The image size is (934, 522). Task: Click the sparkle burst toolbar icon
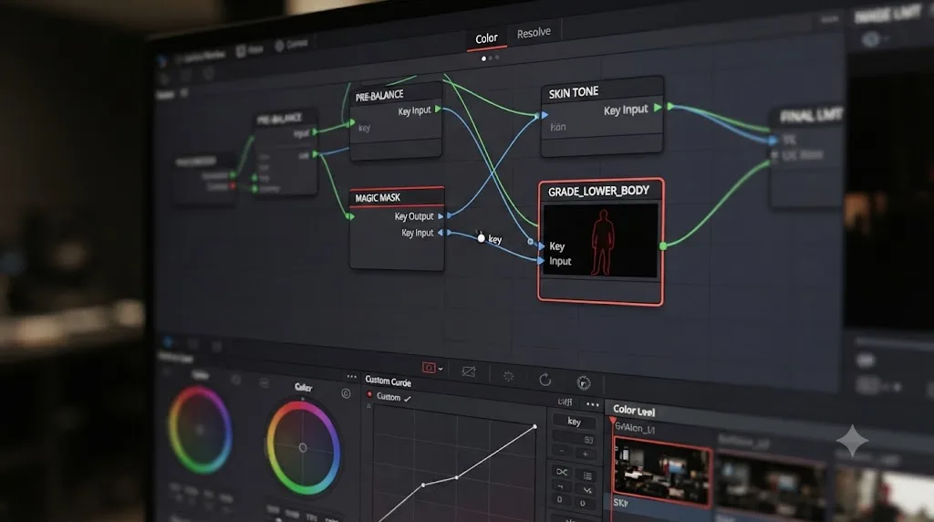coord(508,376)
